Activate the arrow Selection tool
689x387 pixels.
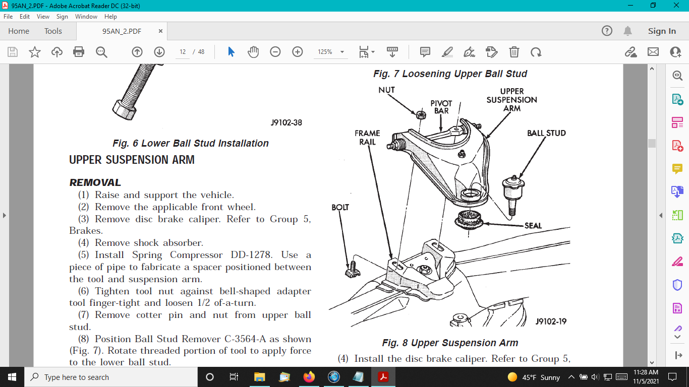231,52
